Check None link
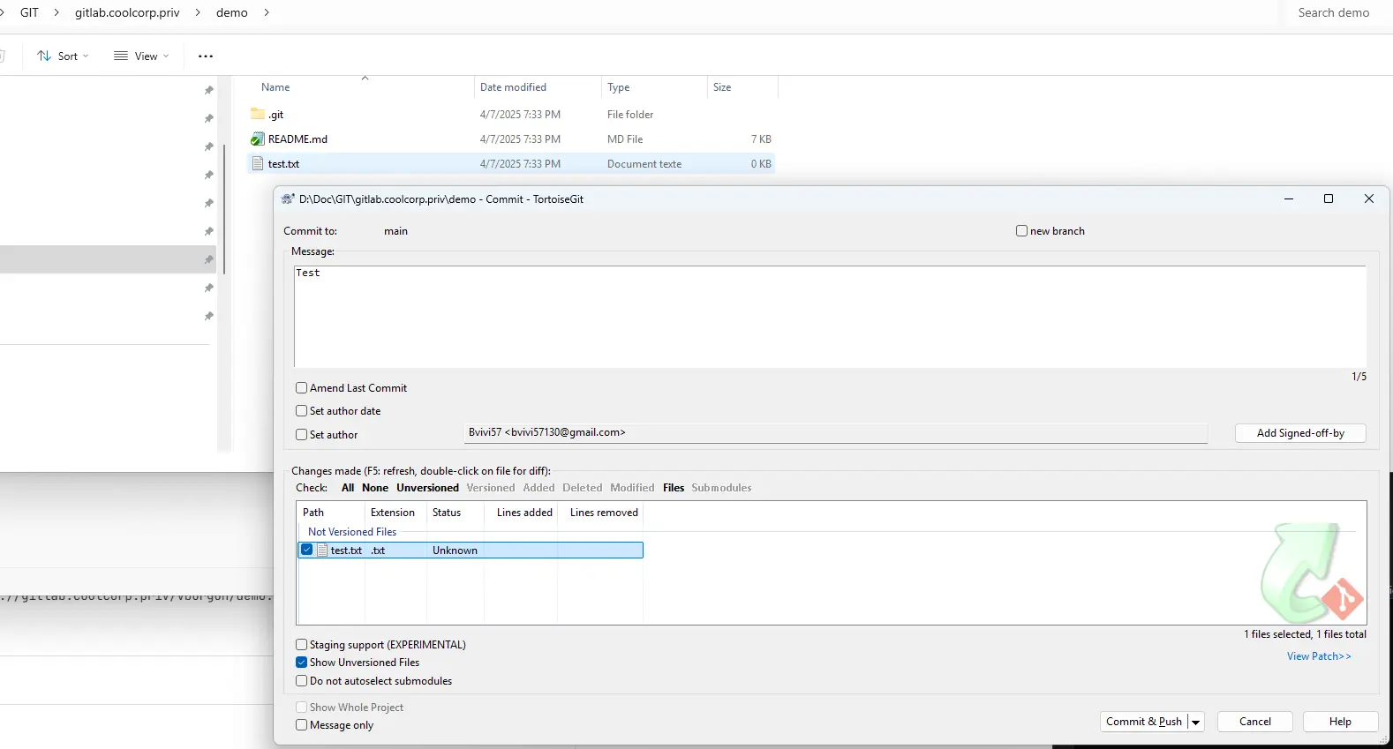This screenshot has height=749, width=1393. 375,488
